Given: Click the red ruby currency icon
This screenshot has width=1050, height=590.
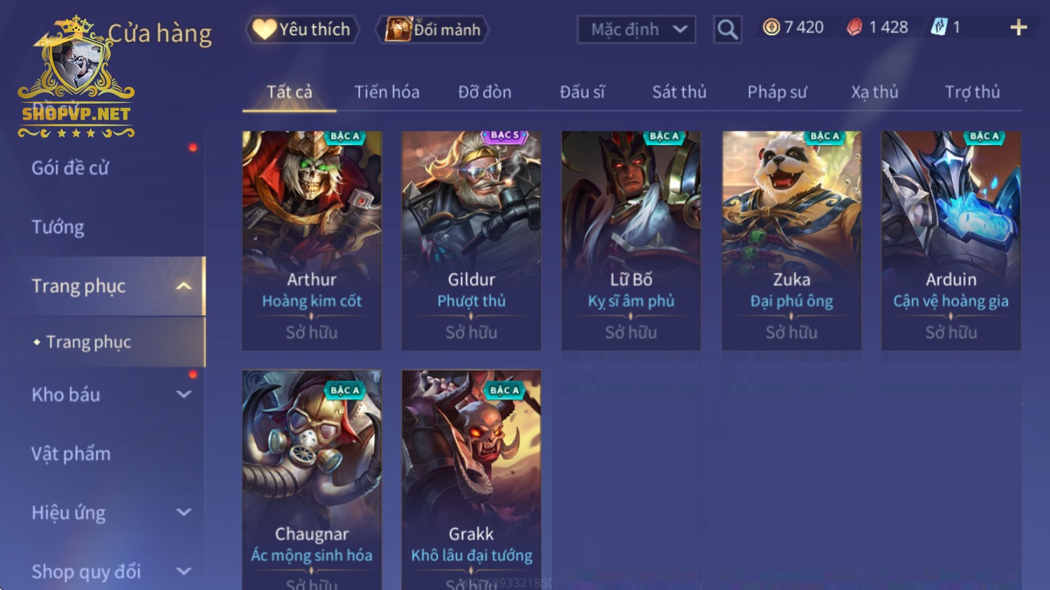Looking at the screenshot, I should click(855, 28).
